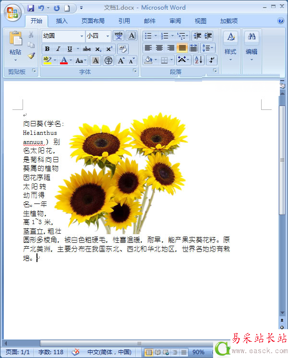The height and width of the screenshot is (358, 288).
Task: Expand the font color options arrow
Action: (x=71, y=60)
